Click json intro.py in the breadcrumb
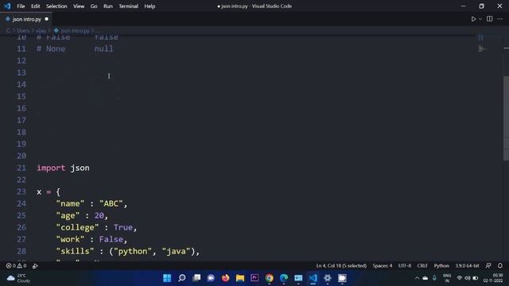This screenshot has height=286, width=509. click(75, 30)
